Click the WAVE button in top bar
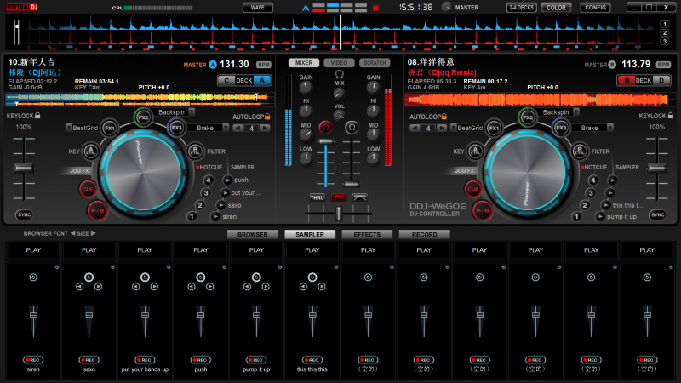The image size is (681, 383). 258,8
